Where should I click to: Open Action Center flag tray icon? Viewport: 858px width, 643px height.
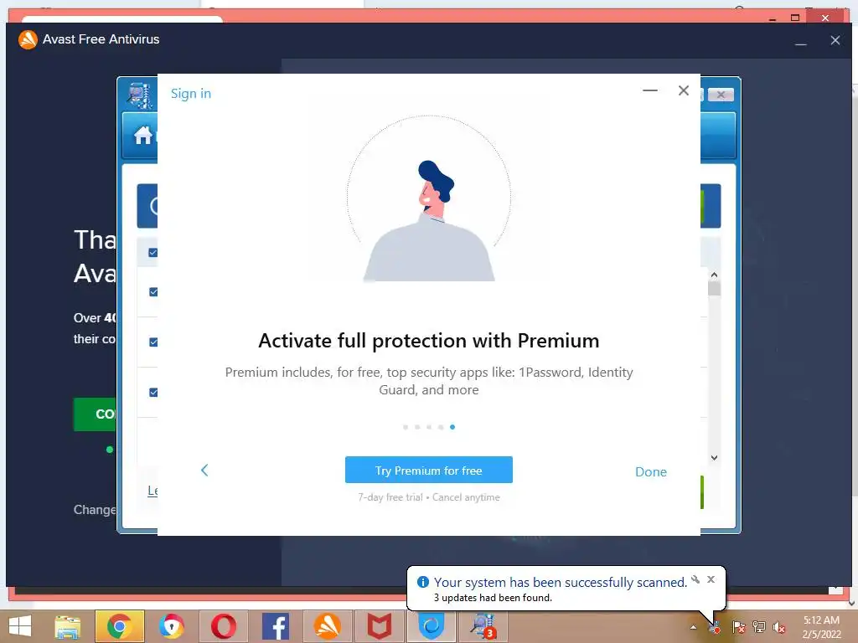738,627
